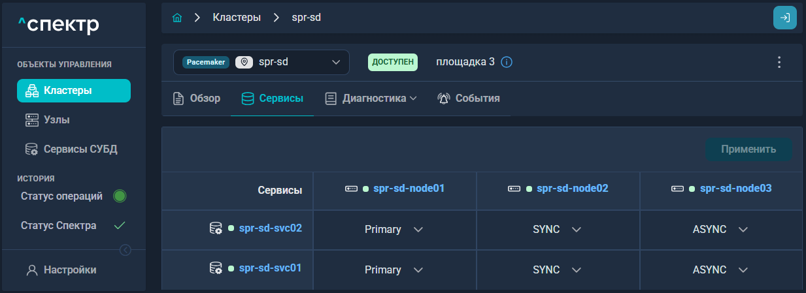This screenshot has height=293, width=806.
Task: Click the node icon beside spr-sd-node01
Action: pyautogui.click(x=352, y=189)
